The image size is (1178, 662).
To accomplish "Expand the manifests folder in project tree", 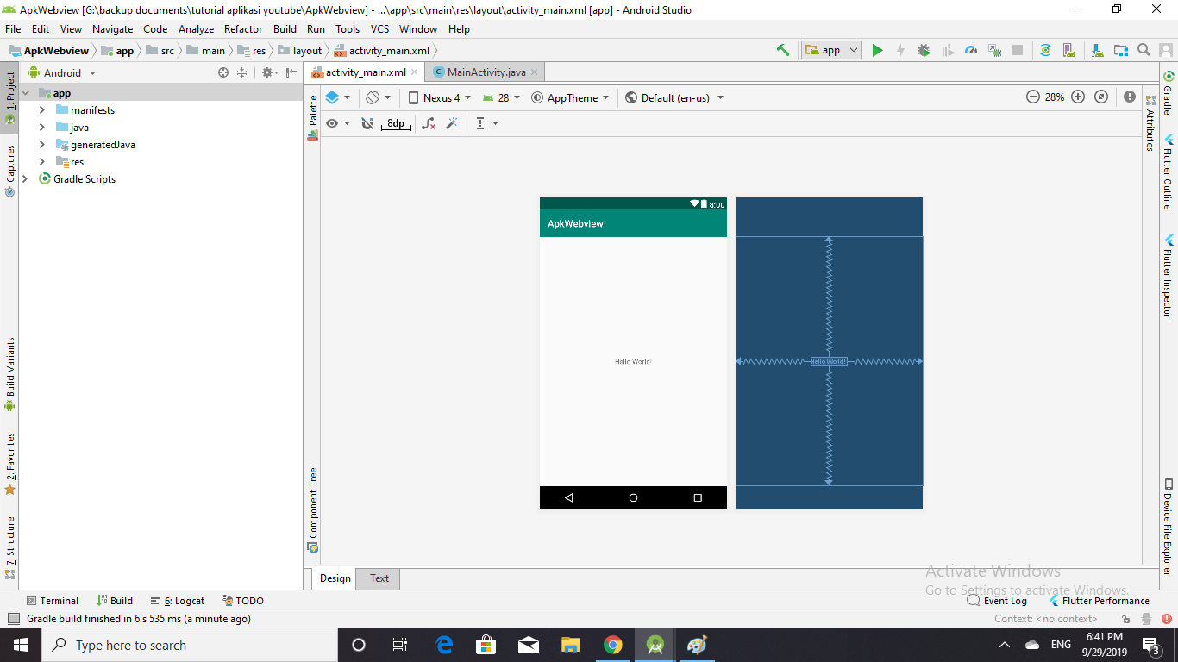I will (x=42, y=110).
